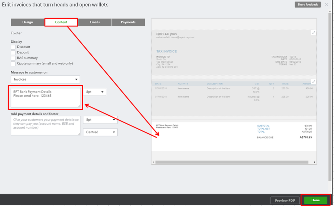Image resolution: width=334 pixels, height=206 pixels.
Task: Click the green Done button
Action: [x=316, y=200]
